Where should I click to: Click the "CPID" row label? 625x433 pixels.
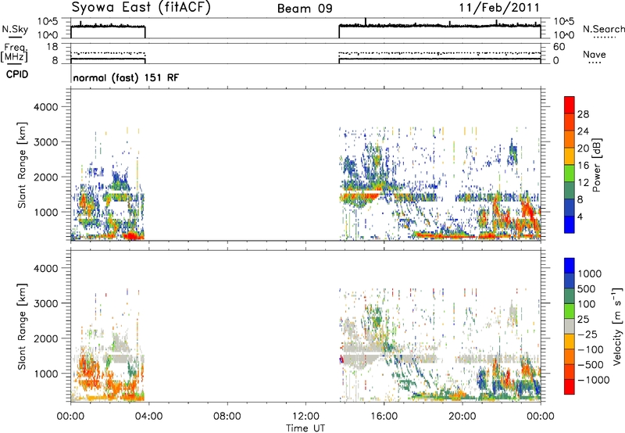click(17, 74)
